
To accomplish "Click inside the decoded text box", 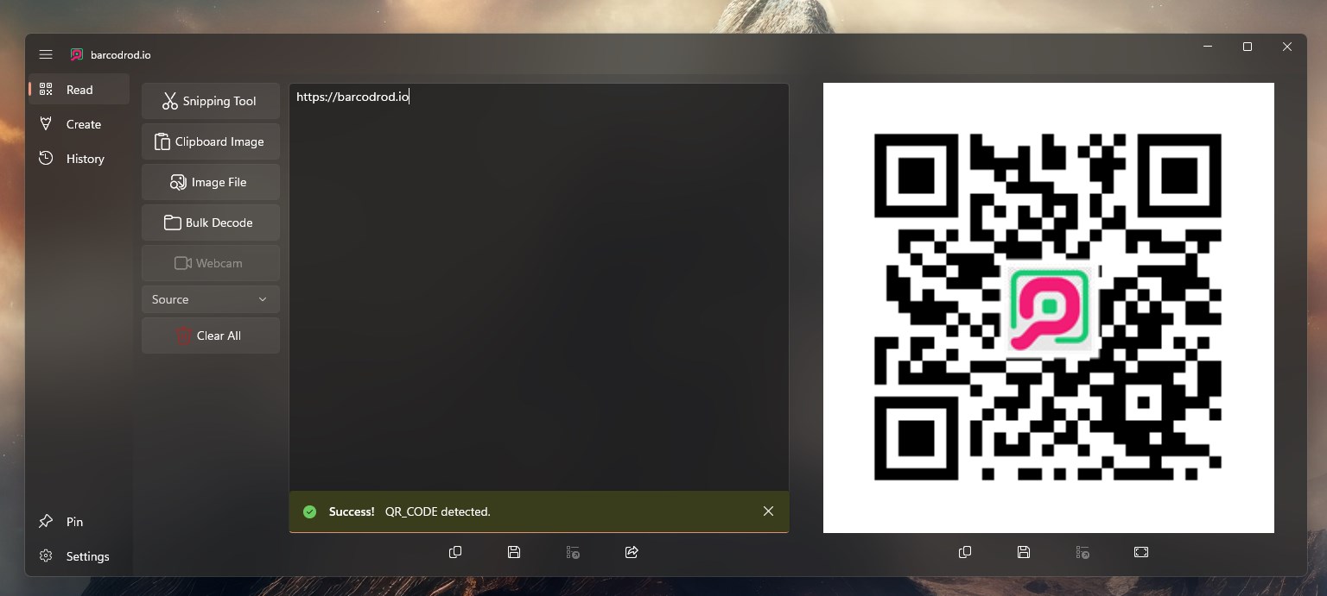I will point(539,287).
